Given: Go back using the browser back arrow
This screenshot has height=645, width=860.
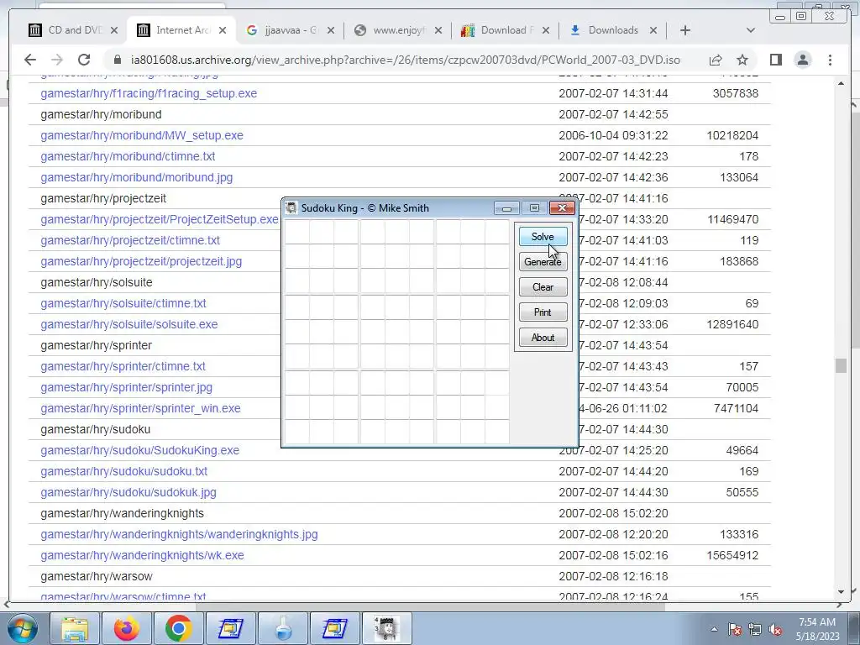Looking at the screenshot, I should [x=30, y=60].
